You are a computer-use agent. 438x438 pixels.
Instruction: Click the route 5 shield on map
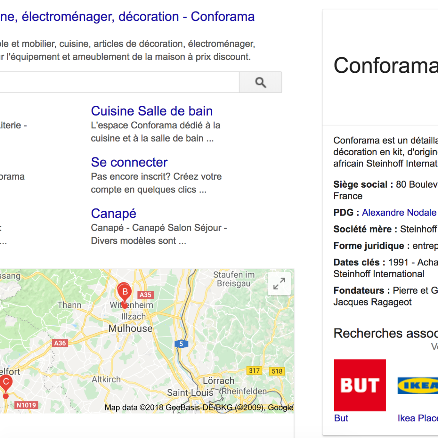[181, 344]
